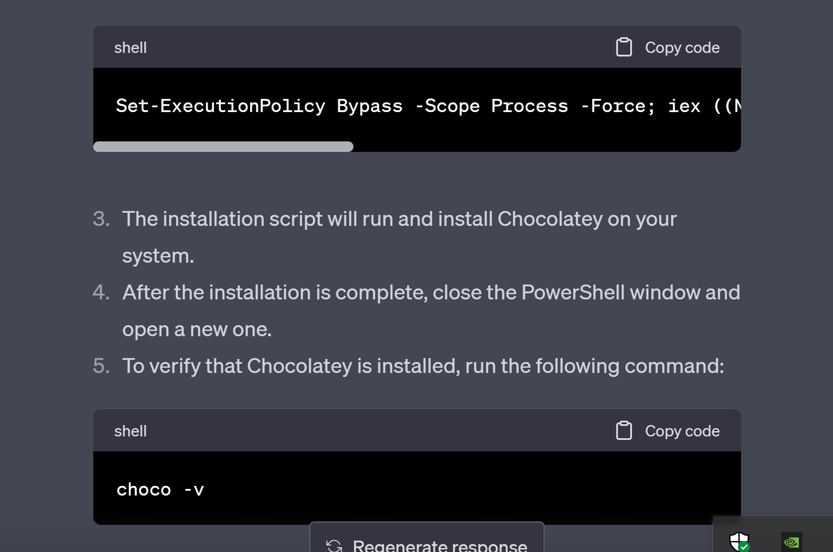The width and height of the screenshot is (833, 552).
Task: Click the clipboard icon on the choco -v block
Action: click(x=624, y=430)
